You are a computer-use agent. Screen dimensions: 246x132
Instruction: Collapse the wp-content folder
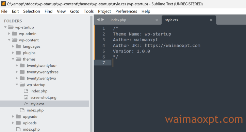click(x=9, y=40)
